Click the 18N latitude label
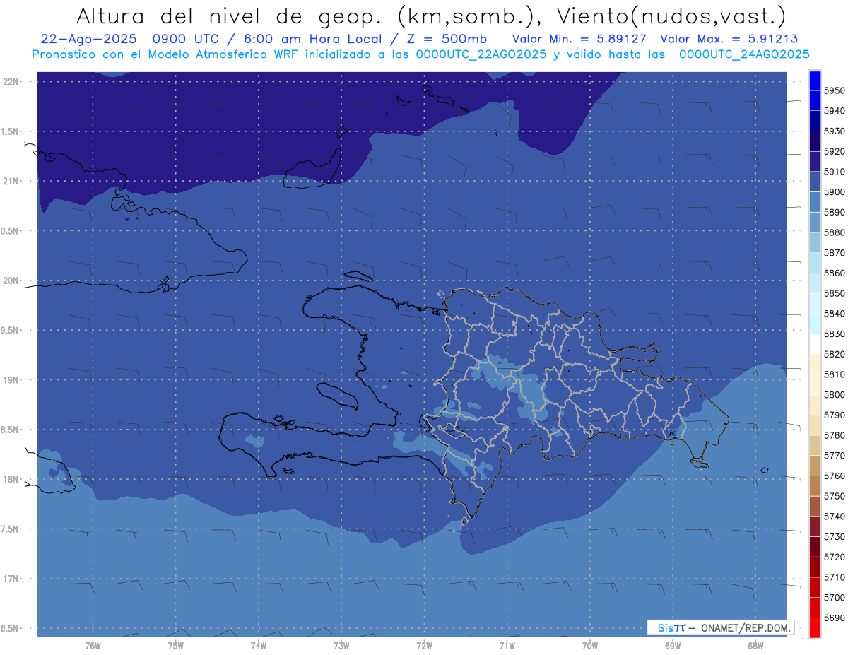The image size is (848, 655). pyautogui.click(x=12, y=479)
